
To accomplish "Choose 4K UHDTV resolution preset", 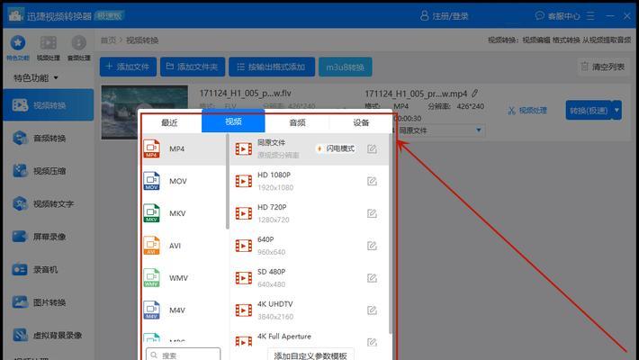I will [x=309, y=310].
